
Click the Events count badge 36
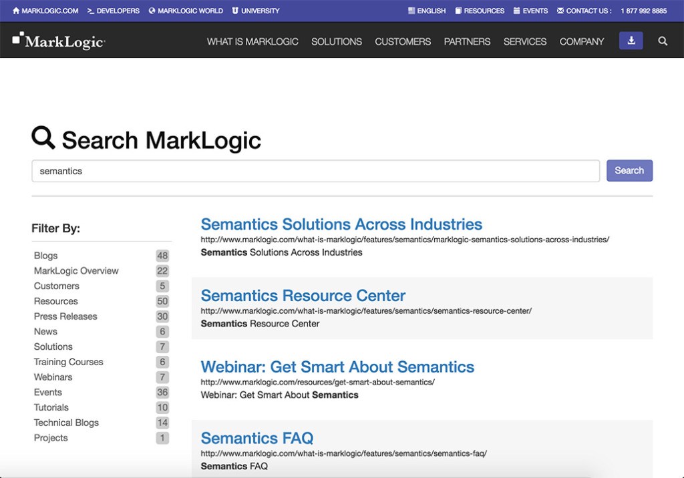[x=162, y=392]
